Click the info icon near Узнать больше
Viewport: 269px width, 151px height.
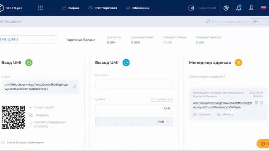[3, 142]
